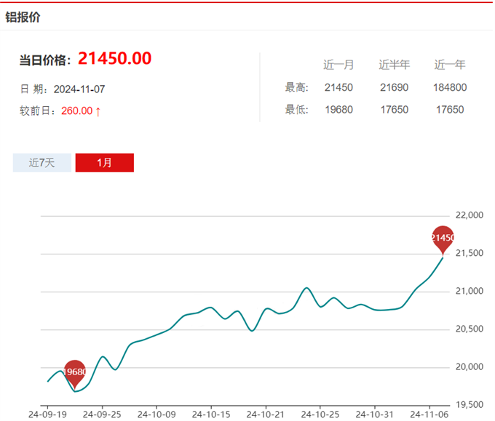Select the 1月 chart range tab

pyautogui.click(x=104, y=163)
